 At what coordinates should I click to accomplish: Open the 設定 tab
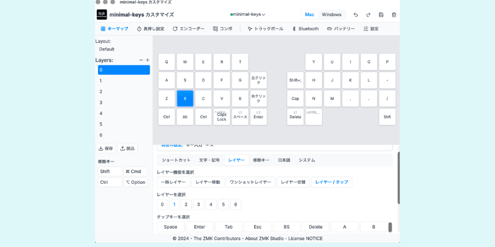coord(371,29)
